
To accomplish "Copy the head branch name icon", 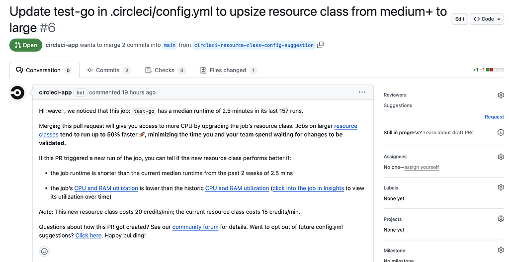I will (321, 45).
